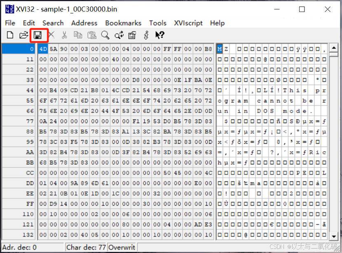The height and width of the screenshot is (253, 342).
Task: Select the highlighted character M in the text pane
Action: (220, 49)
